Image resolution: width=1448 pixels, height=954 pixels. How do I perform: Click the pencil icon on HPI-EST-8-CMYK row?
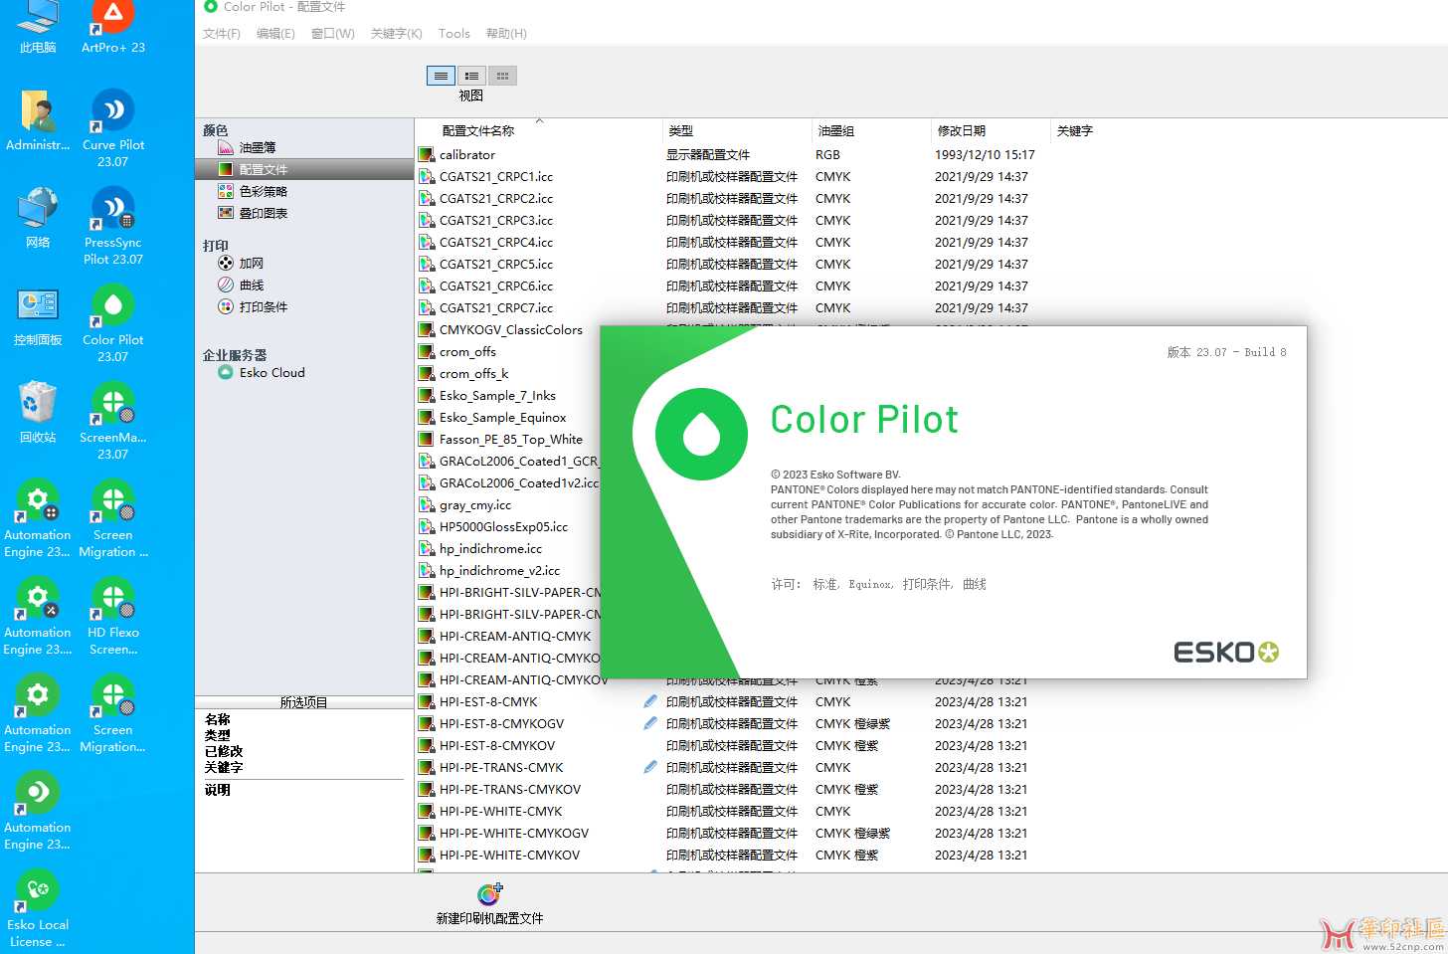(x=650, y=701)
